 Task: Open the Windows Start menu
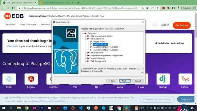pos(3,108)
